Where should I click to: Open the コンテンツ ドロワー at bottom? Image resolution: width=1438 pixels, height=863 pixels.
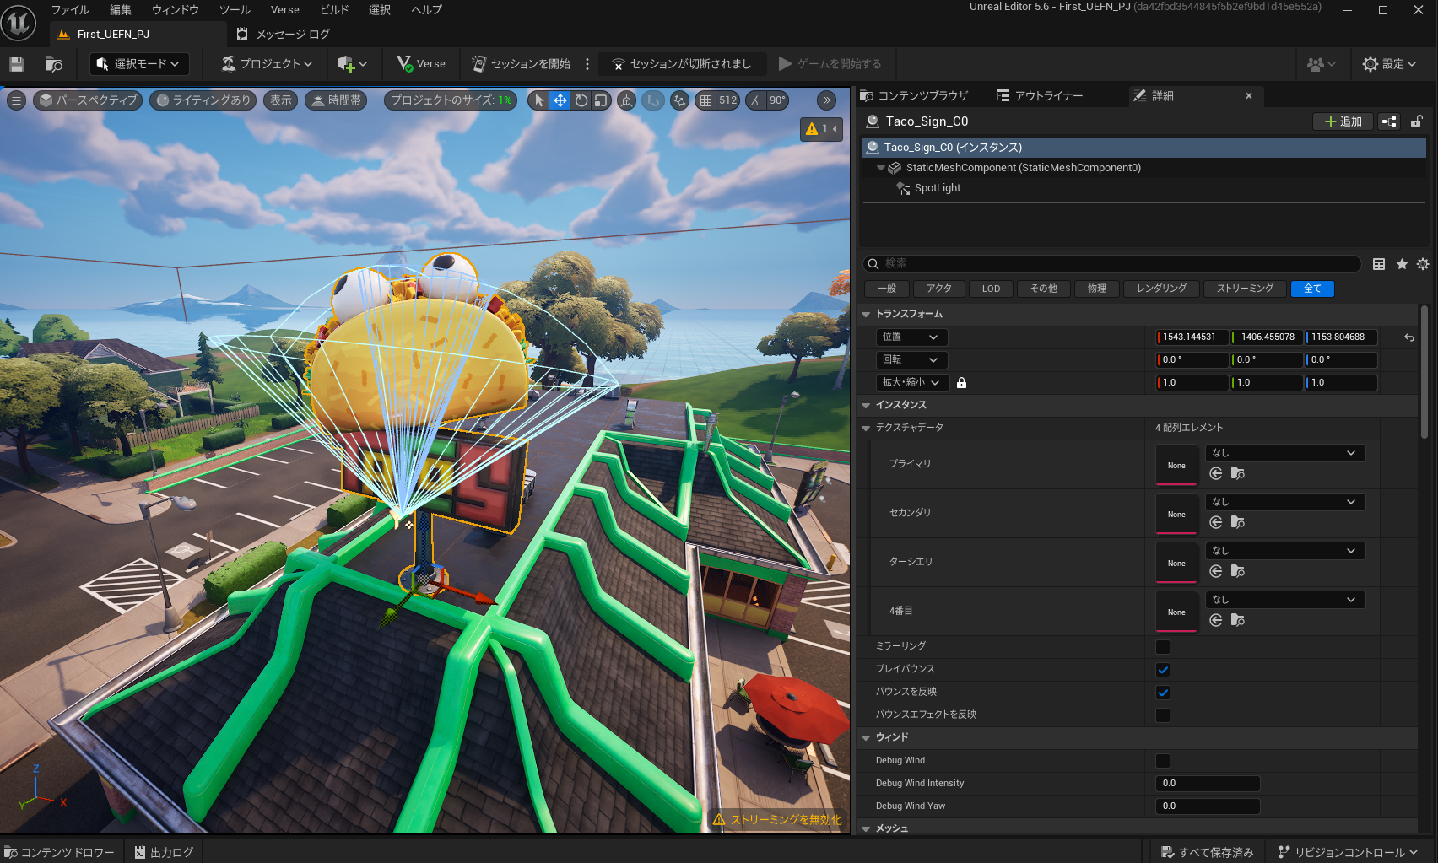tap(60, 853)
